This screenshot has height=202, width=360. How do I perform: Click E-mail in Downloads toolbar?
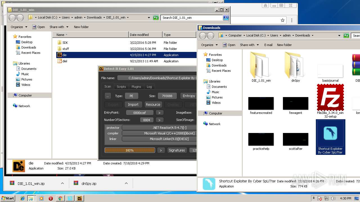coord(268,45)
